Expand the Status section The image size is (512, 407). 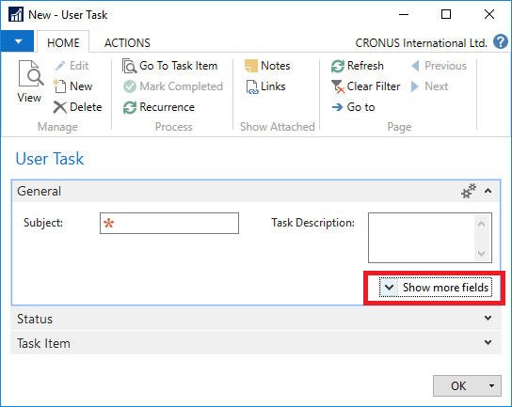point(256,319)
